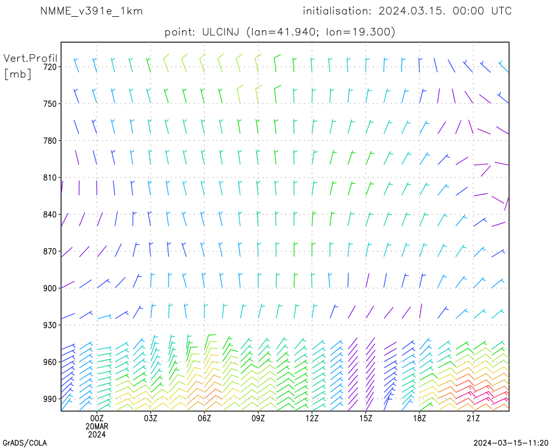Click the 780 pressure level label

point(50,141)
